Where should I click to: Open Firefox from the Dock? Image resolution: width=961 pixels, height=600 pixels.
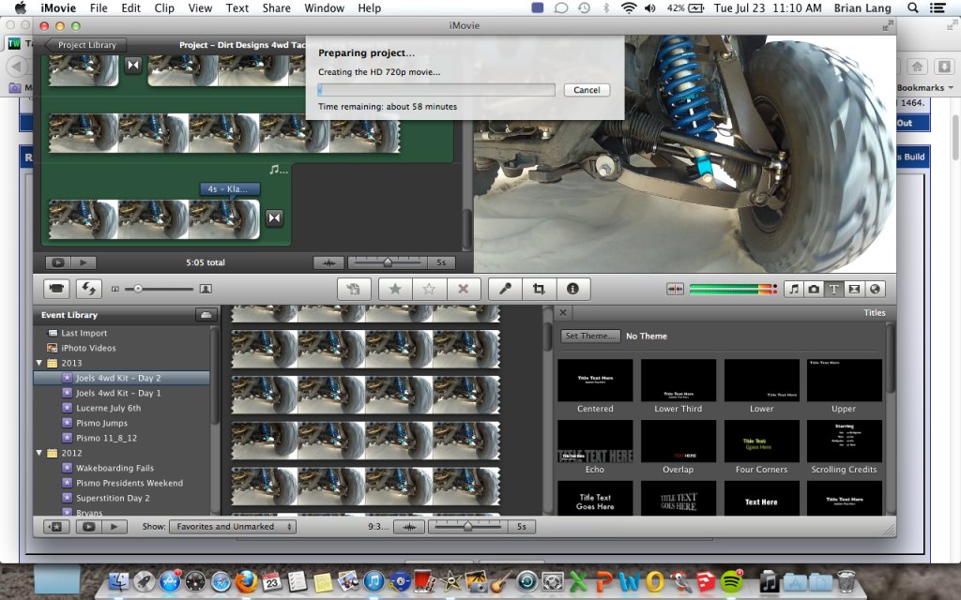point(246,581)
